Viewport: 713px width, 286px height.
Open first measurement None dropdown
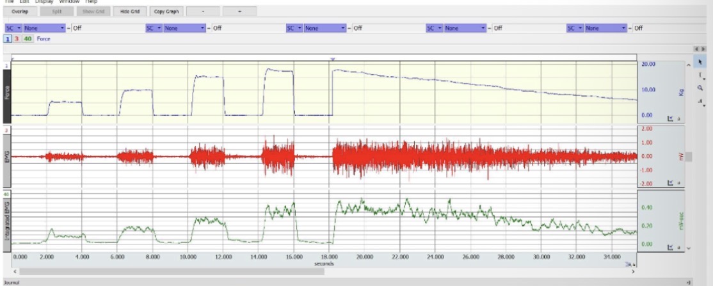45,28
